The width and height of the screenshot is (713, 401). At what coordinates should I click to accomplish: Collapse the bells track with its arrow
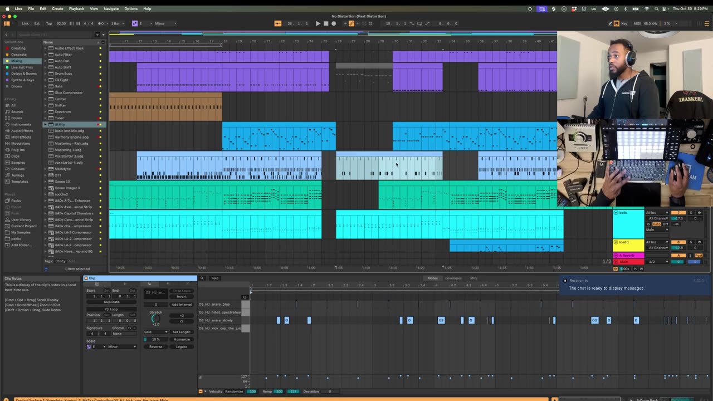(616, 213)
